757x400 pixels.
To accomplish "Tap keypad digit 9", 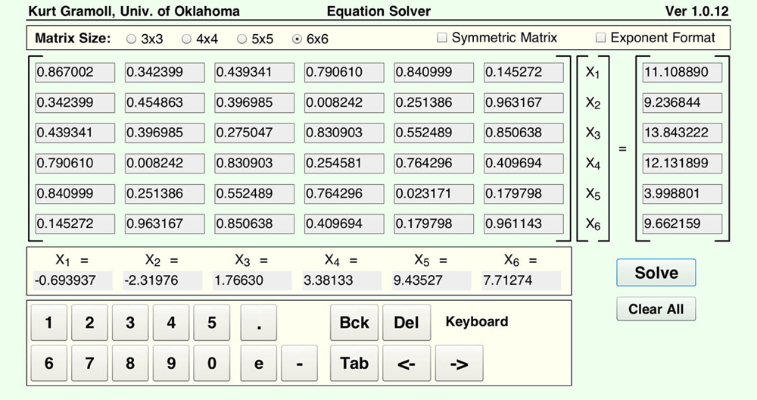I will click(171, 363).
